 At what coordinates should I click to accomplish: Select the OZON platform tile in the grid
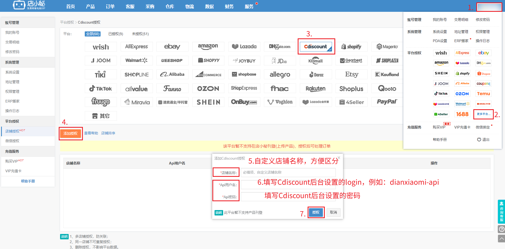point(208,89)
